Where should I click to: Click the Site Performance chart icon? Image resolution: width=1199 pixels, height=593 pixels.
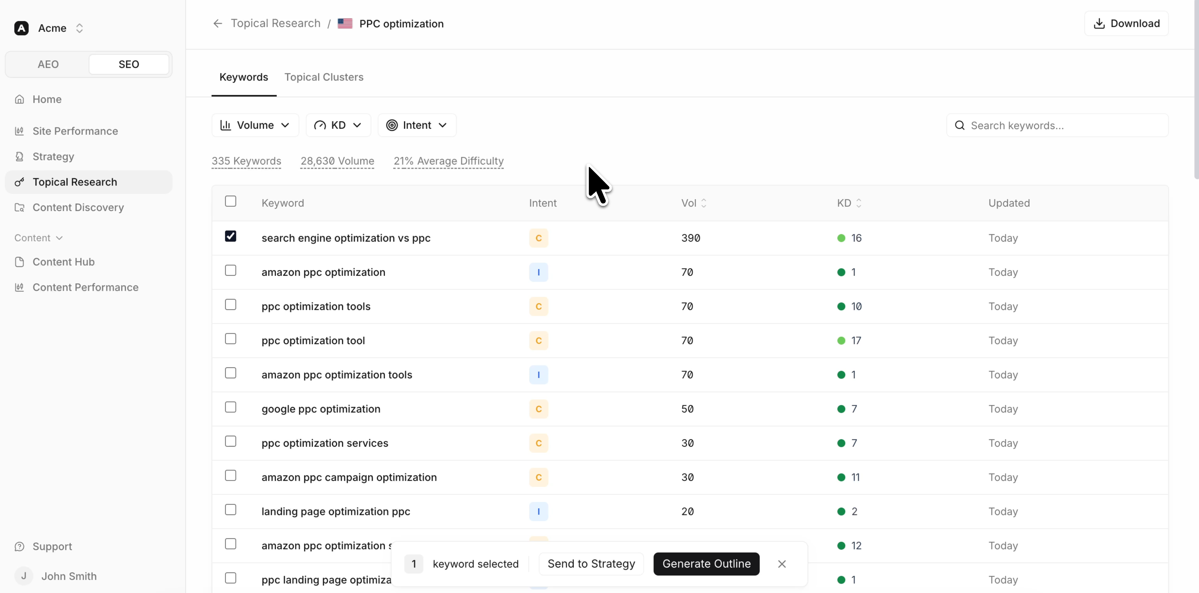(19, 131)
